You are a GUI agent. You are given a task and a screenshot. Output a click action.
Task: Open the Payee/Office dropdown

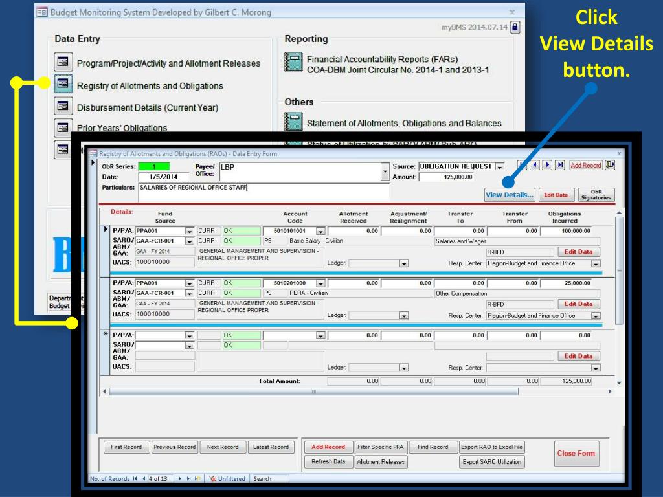click(x=385, y=171)
